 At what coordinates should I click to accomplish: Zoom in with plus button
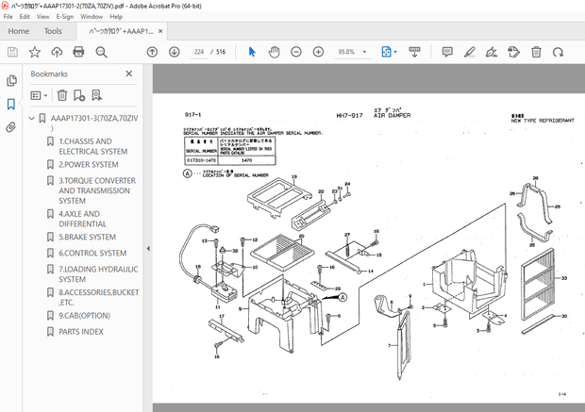tap(318, 52)
